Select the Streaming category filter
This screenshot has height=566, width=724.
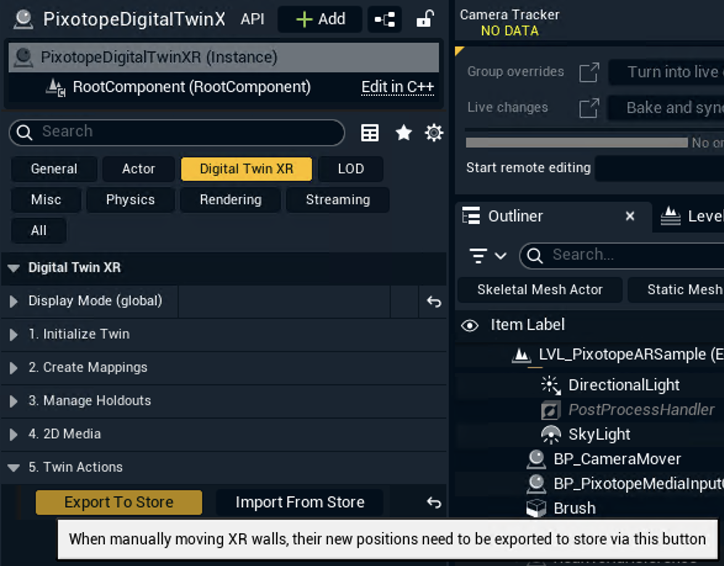pos(338,200)
